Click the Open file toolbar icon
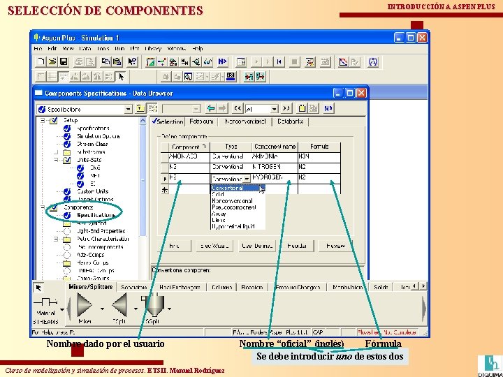Viewport: 503px width, 377px height. [52, 62]
